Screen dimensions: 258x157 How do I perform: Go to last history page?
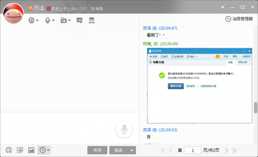coord(234,151)
